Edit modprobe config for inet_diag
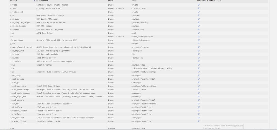The height and width of the screenshot is (130, 277). 199,75
